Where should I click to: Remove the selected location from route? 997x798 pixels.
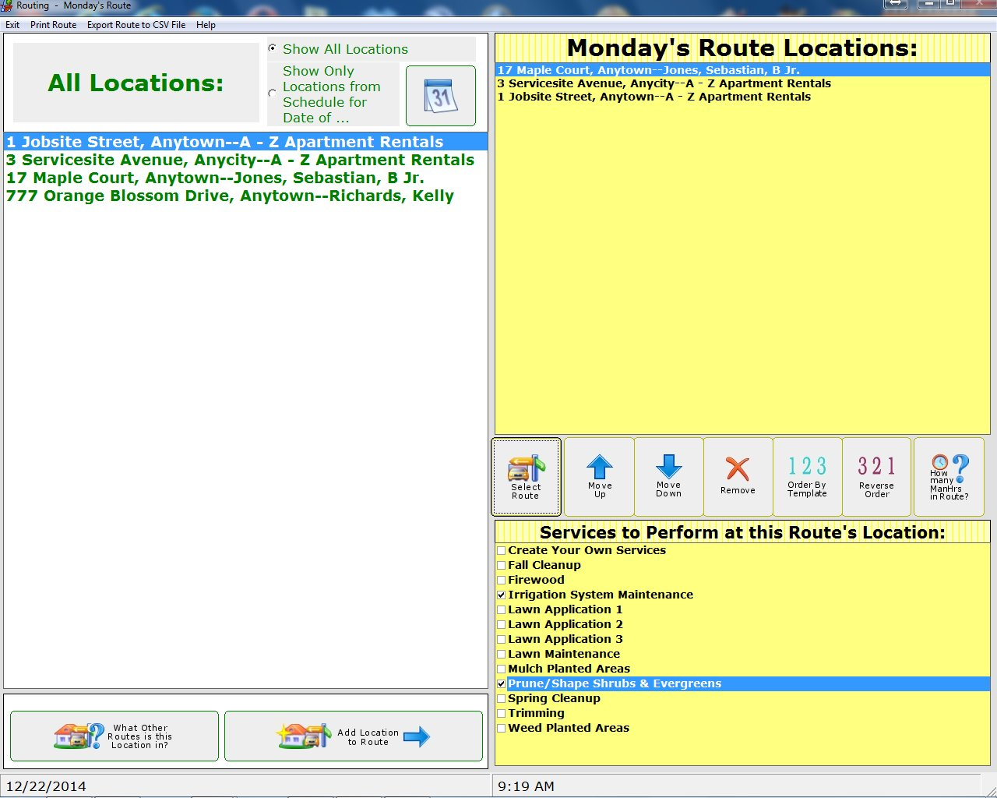[738, 475]
